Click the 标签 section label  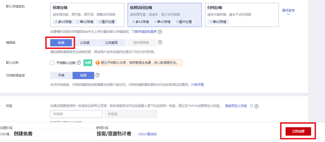click(x=9, y=106)
